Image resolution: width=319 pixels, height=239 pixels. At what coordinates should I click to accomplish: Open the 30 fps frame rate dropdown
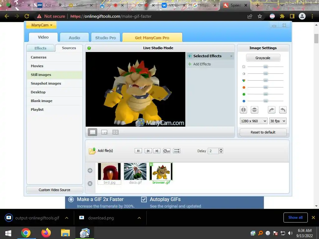(x=278, y=121)
